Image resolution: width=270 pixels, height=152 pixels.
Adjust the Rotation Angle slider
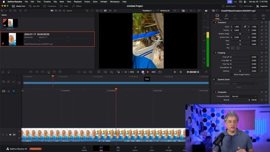(240, 34)
